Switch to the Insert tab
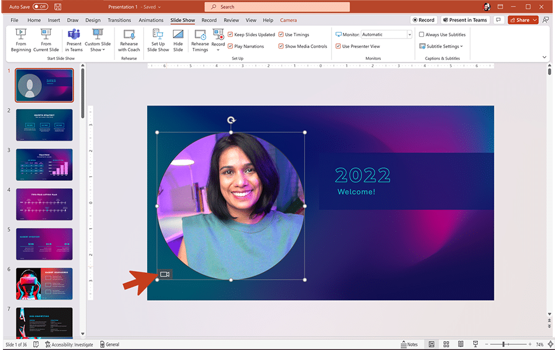Viewport: 555px width, 350px height. (54, 20)
